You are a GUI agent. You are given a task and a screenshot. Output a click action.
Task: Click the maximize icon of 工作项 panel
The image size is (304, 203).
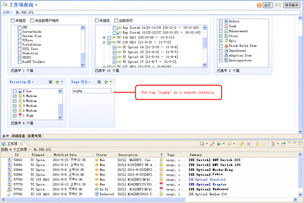tap(300, 143)
